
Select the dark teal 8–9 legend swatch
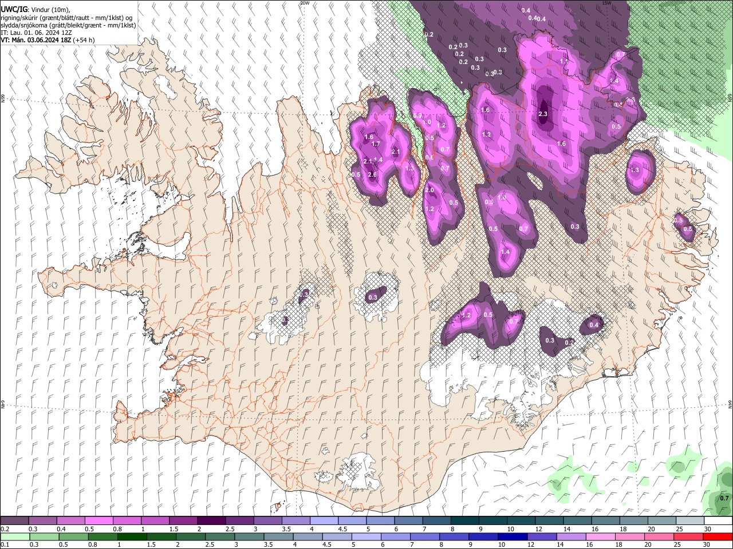464,521
